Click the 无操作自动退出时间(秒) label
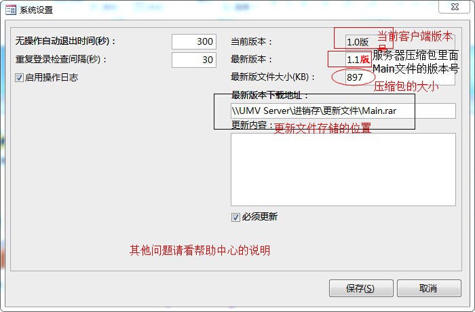 click(x=65, y=41)
